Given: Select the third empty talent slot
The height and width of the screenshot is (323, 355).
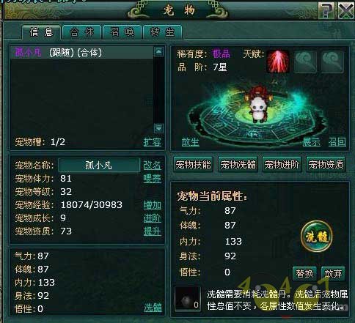Looking at the screenshot, I should [x=332, y=62].
